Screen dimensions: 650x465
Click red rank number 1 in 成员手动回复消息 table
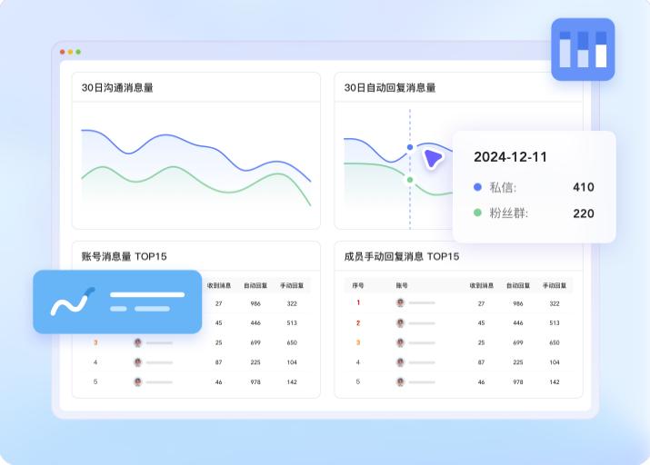pos(358,302)
